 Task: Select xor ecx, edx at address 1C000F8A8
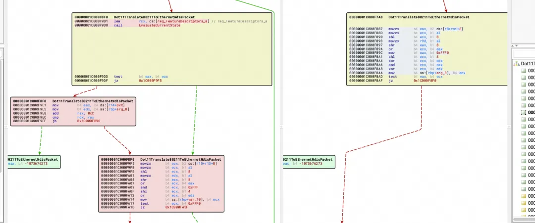coord(396,69)
